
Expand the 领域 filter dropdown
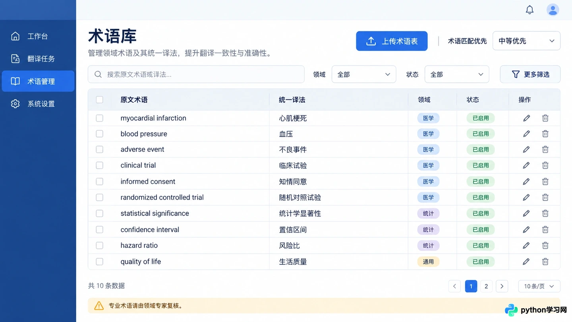(x=364, y=74)
